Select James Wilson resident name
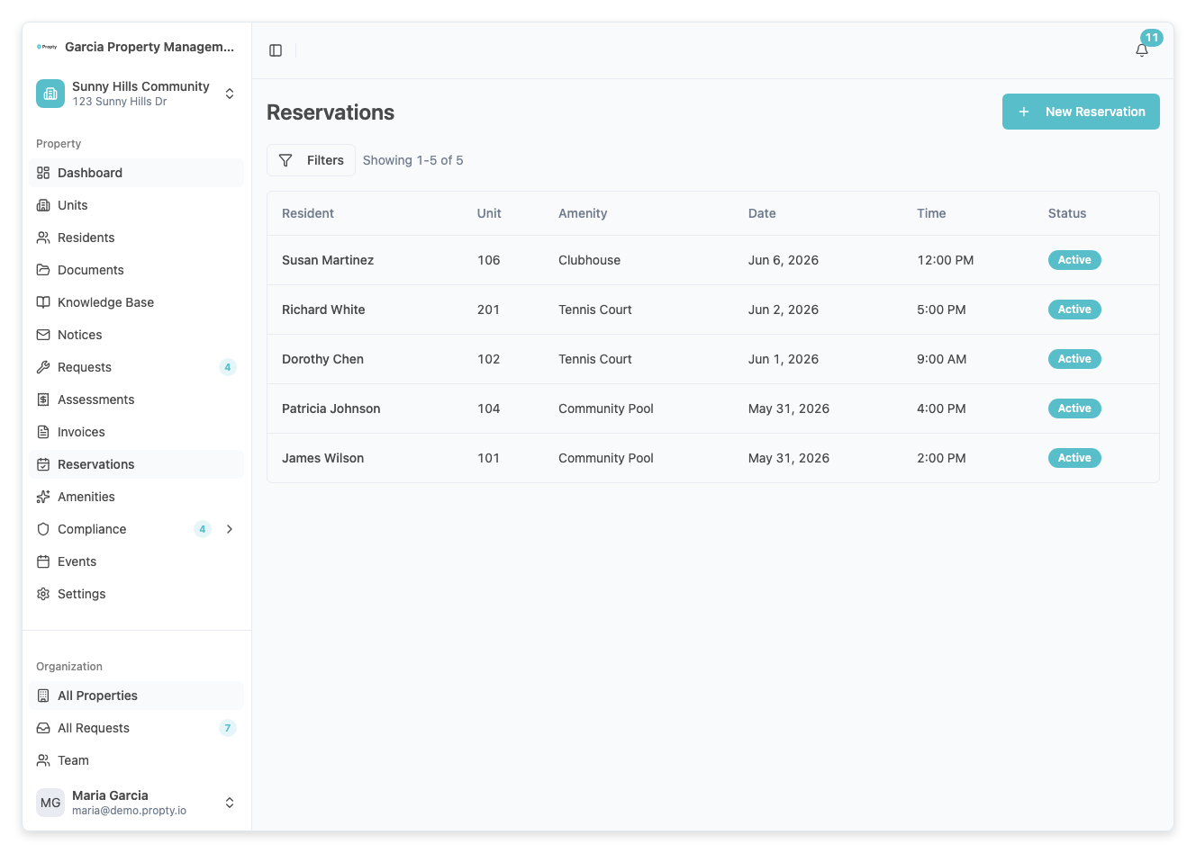This screenshot has height=853, width=1196. [x=322, y=458]
